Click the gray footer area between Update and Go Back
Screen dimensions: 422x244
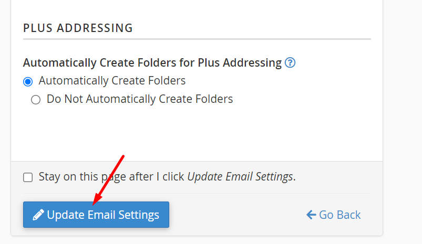pos(236,215)
